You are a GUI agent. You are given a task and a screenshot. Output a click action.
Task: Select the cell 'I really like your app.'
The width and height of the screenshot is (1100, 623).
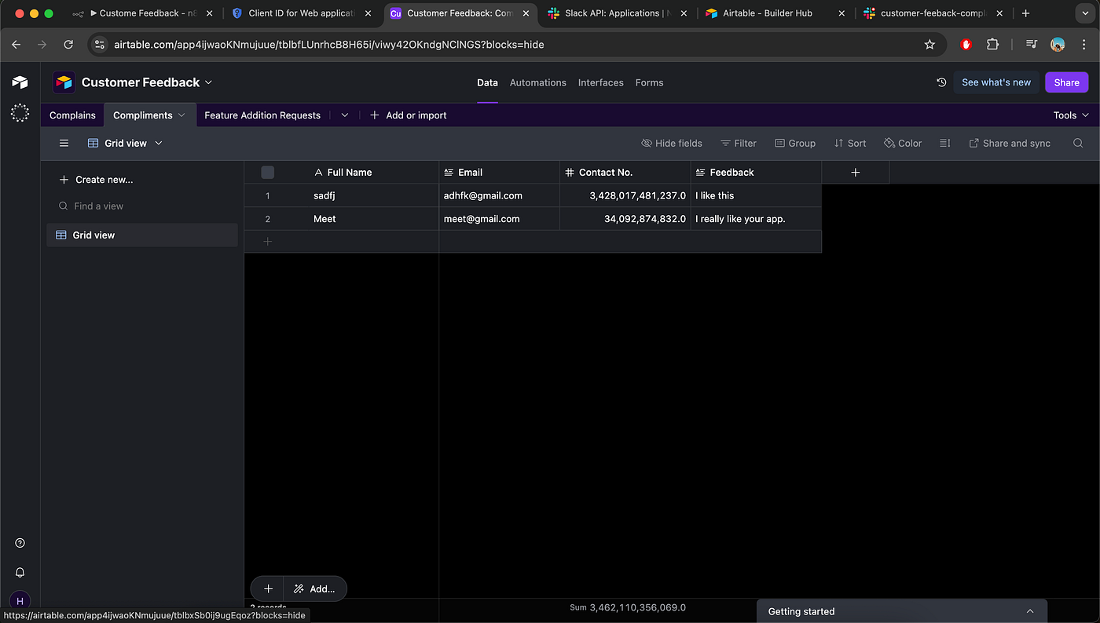pos(757,219)
